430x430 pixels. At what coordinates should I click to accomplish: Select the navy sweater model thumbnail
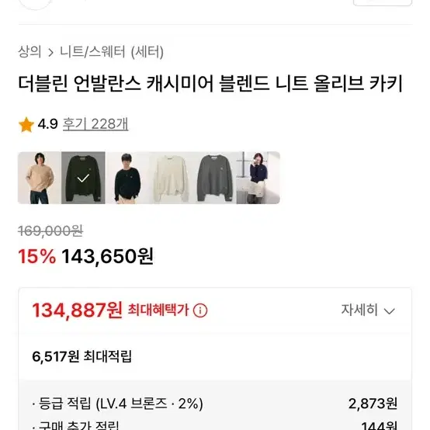click(258, 178)
